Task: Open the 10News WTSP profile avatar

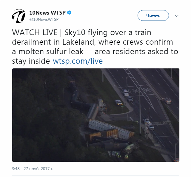Action: tap(19, 16)
